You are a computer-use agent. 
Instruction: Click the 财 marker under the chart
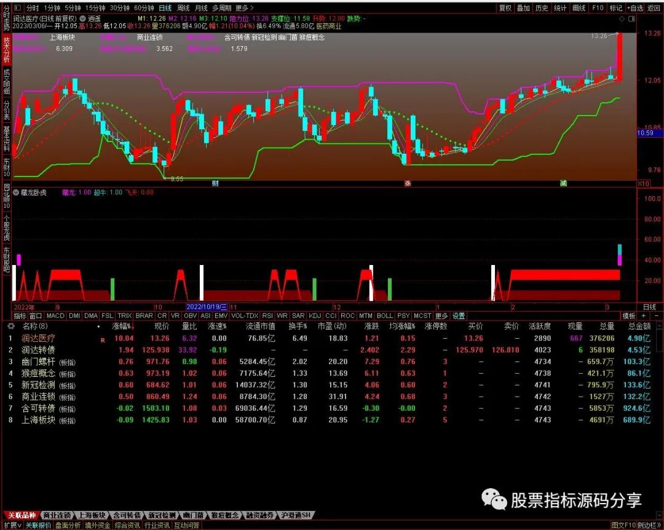point(215,183)
